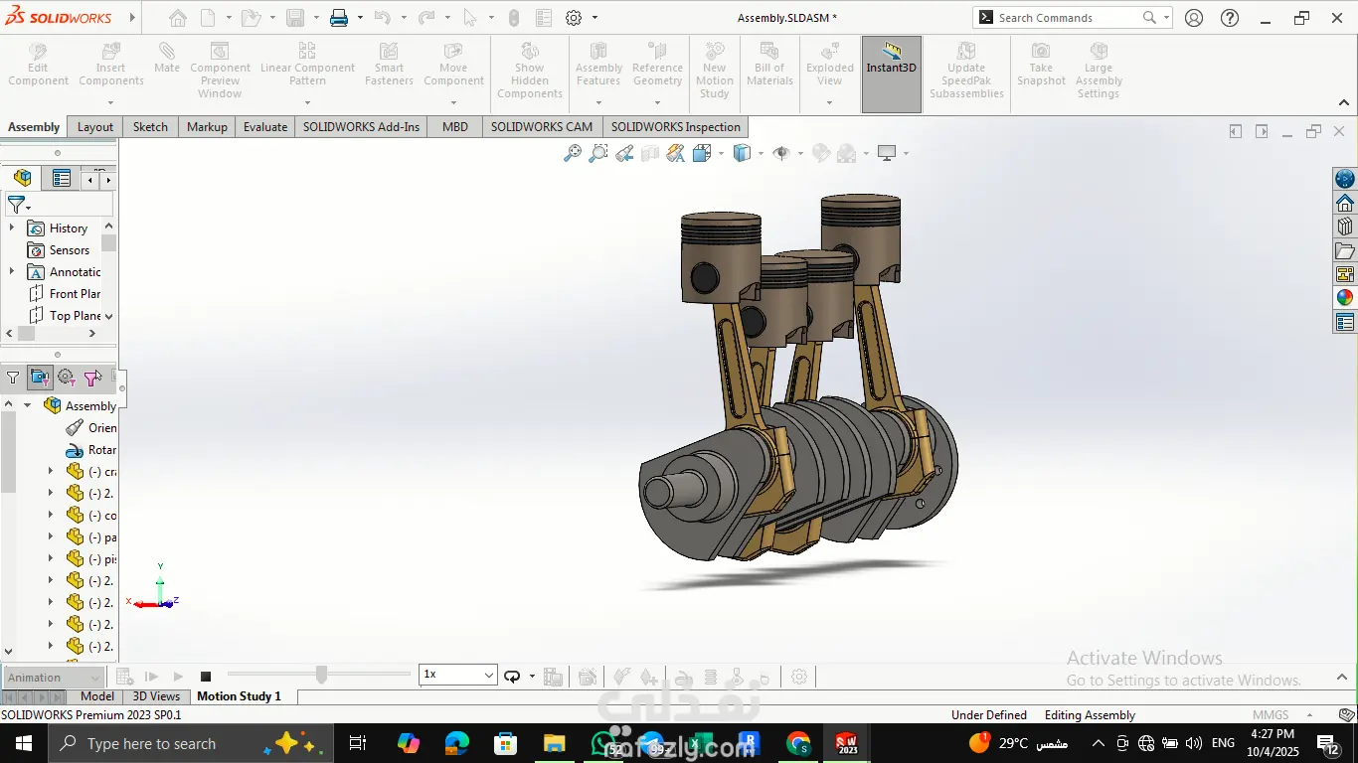Open the Appearances color wheel in task pane
Screen dimensions: 1358x763
tap(1345, 297)
